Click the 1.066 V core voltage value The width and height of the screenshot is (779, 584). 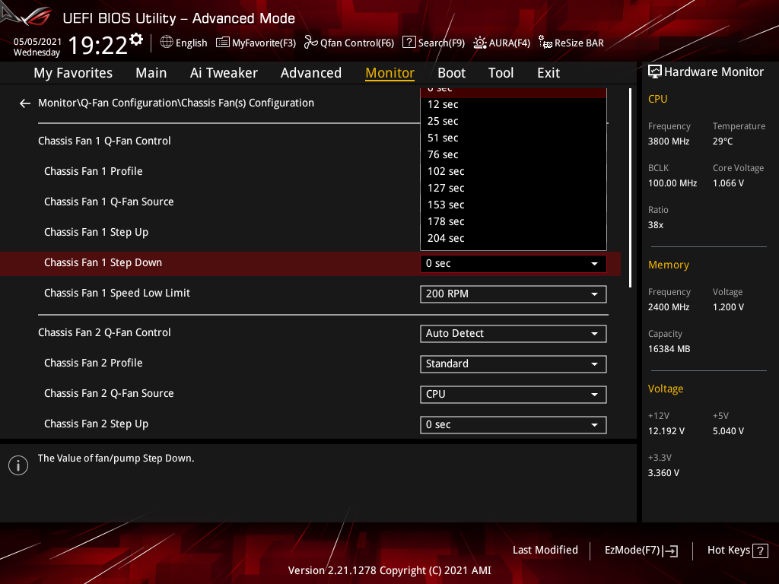click(x=728, y=183)
